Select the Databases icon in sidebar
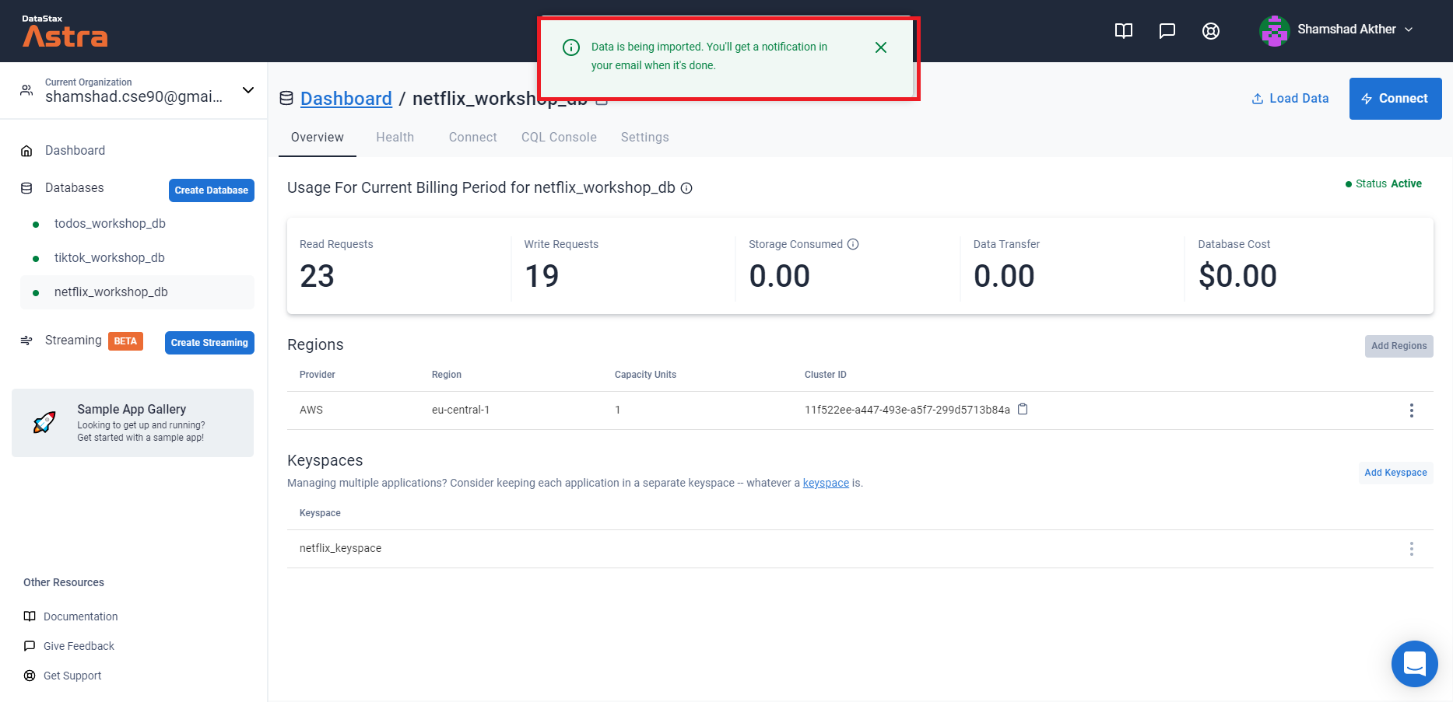Viewport: 1453px width, 702px height. [x=26, y=187]
